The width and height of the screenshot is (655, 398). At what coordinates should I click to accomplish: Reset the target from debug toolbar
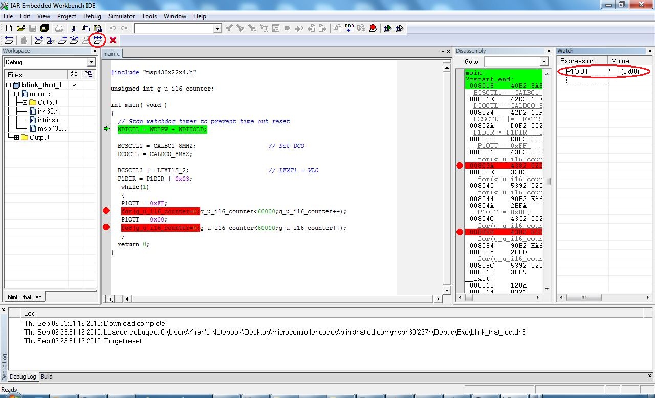click(9, 40)
